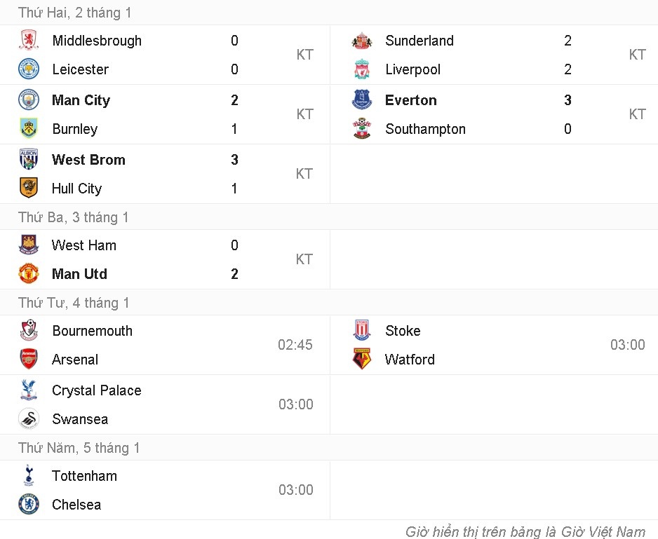Open the Sunderland team link

[419, 41]
